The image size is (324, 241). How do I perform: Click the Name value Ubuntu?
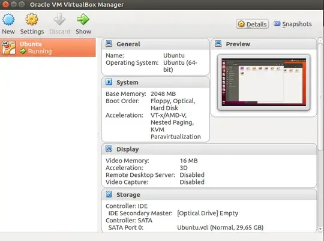174,56
